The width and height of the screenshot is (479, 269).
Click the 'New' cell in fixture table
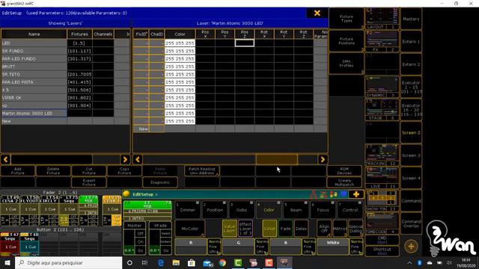tap(141, 129)
